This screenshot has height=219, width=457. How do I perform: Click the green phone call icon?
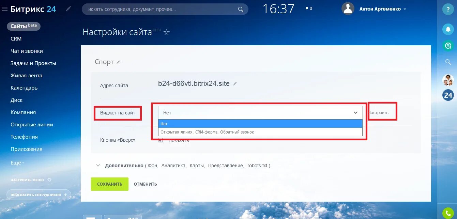point(448,213)
